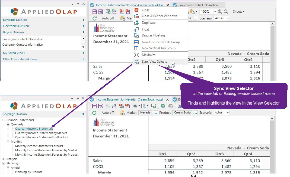Click the Zoom In magnifier icon
The image size is (290, 177).
(220, 12)
